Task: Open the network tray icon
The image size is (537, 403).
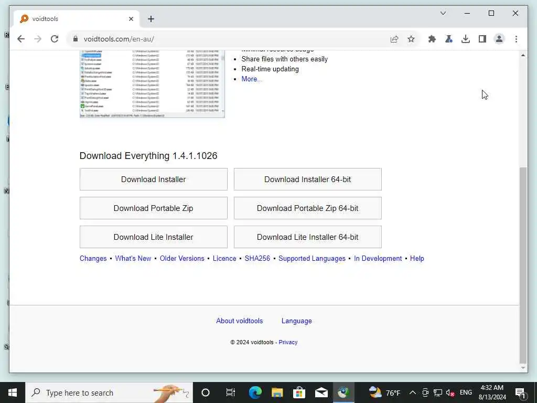Action: click(x=438, y=393)
